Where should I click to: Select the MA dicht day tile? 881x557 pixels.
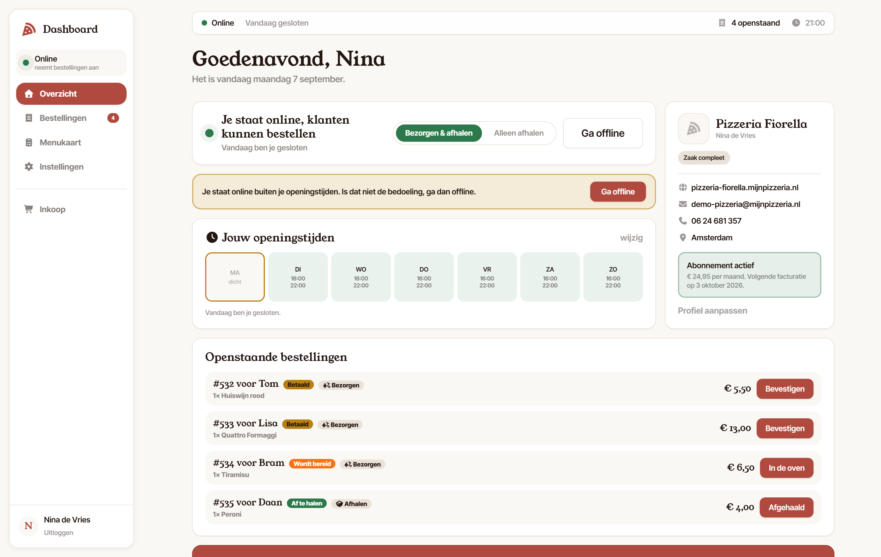[x=235, y=277]
